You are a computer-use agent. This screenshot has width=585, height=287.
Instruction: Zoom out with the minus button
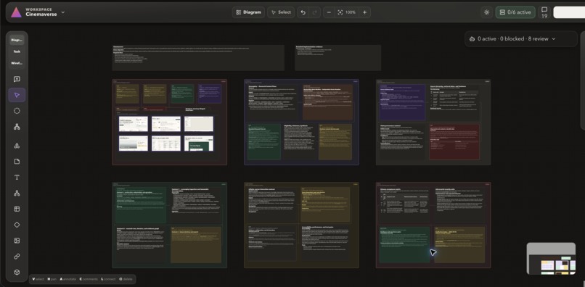(329, 12)
